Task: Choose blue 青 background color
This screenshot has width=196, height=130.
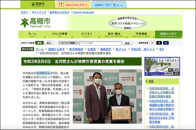Action: [166, 43]
